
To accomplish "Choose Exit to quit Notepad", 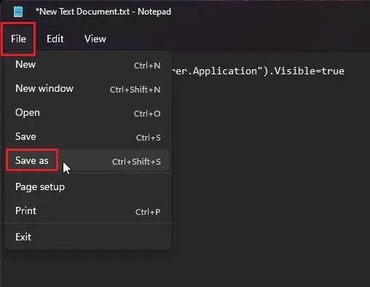I will click(88, 237).
